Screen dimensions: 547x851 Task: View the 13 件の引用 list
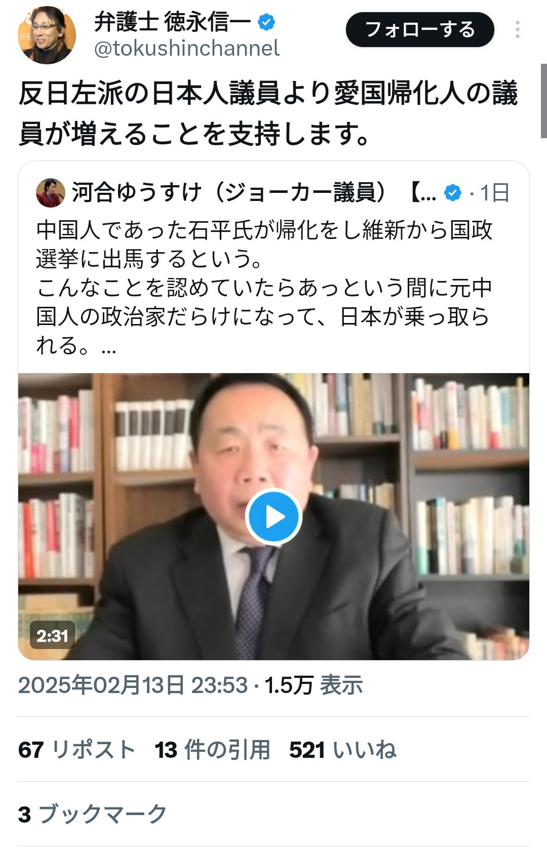tap(213, 749)
